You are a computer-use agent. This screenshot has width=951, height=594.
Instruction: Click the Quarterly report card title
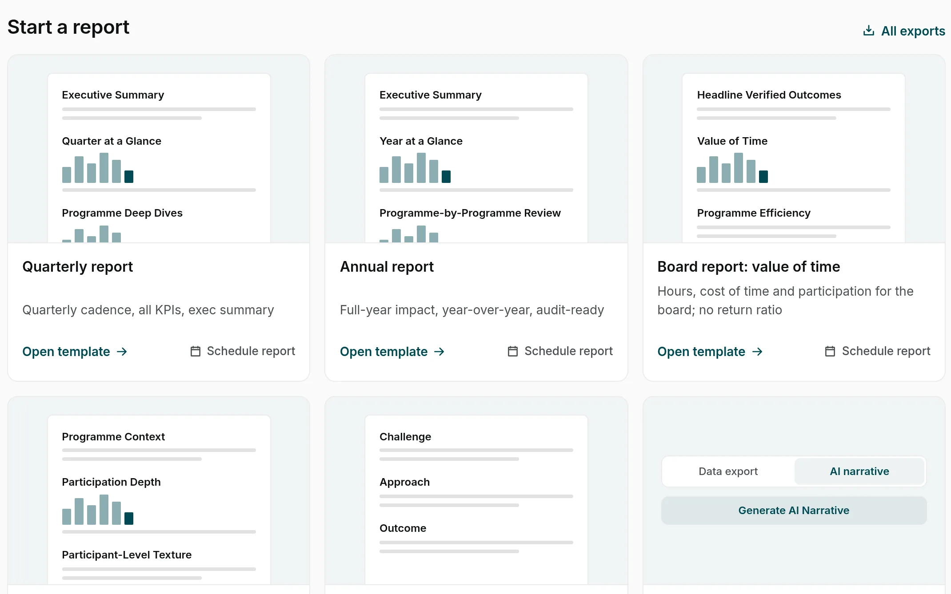(x=78, y=267)
